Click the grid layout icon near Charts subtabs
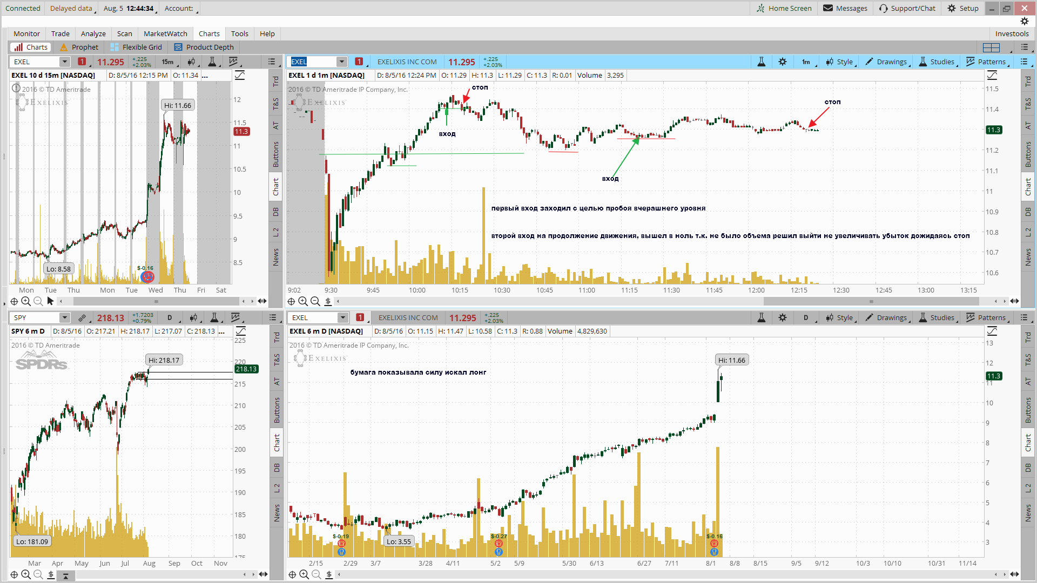This screenshot has width=1037, height=583. 992,48
